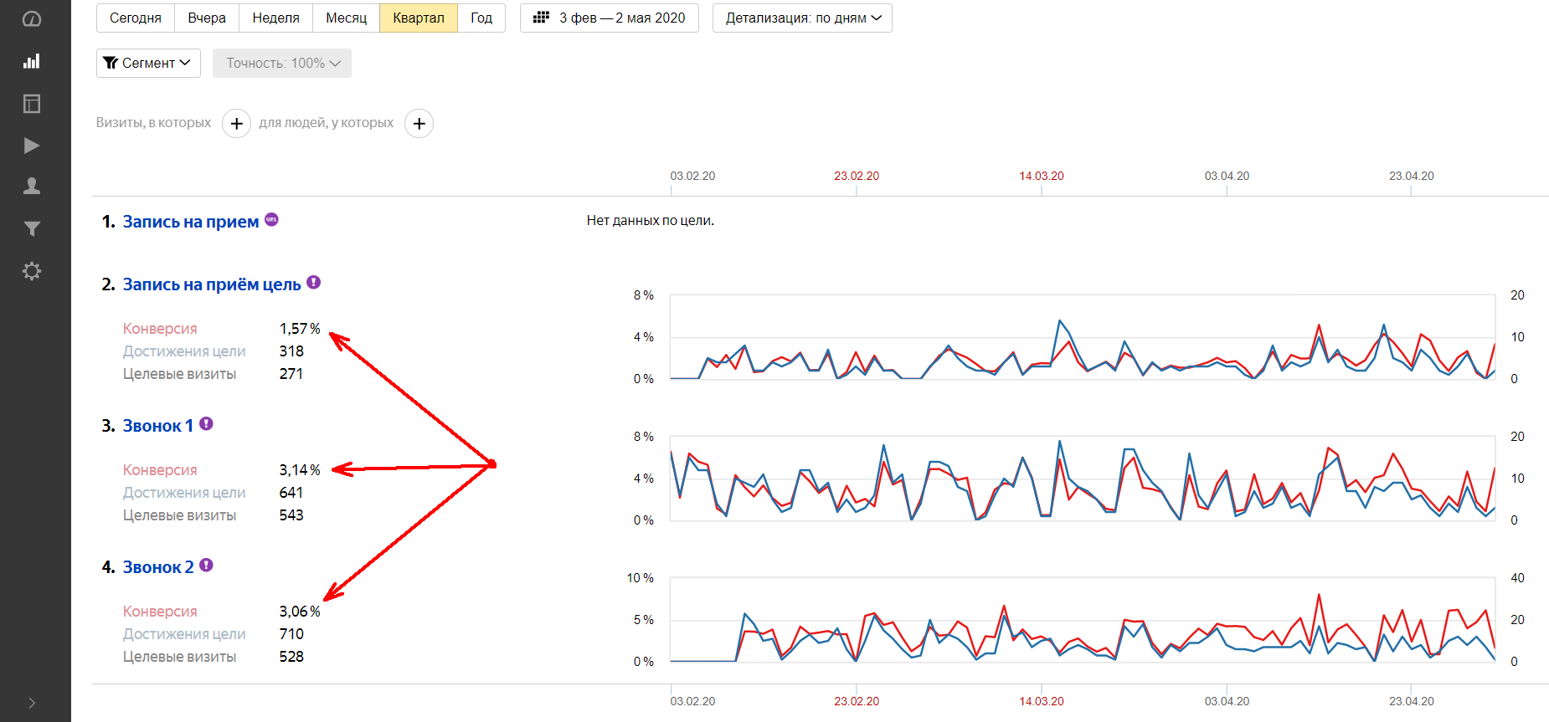Viewport: 1549px width, 722px height.
Task: Click the Достижения цели value 318
Action: [291, 351]
